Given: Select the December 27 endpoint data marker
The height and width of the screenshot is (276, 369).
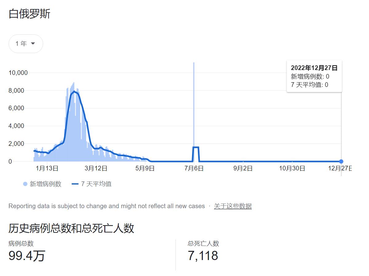Looking at the screenshot, I should 341,161.
